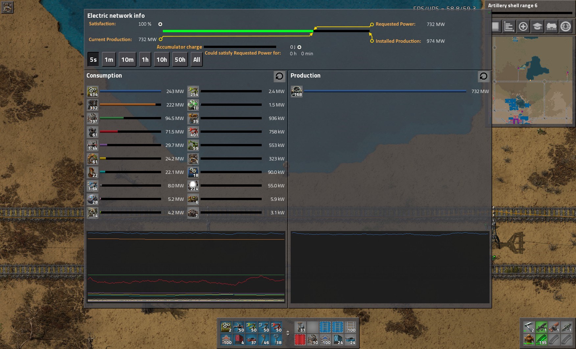This screenshot has width=576, height=349.
Task: Click the blue assembler icon at 90.0 kW
Action: 193,172
